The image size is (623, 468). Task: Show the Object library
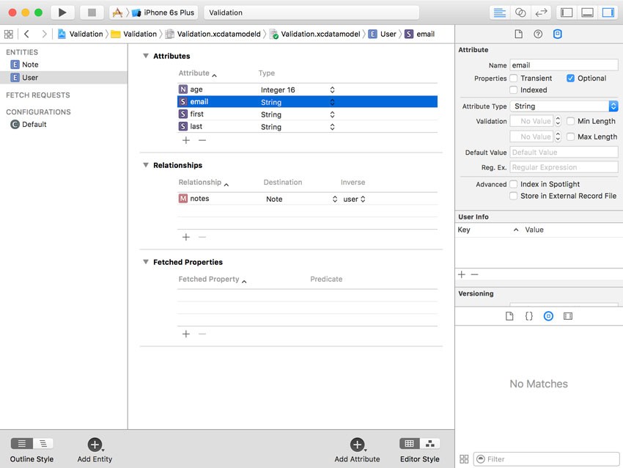[x=548, y=316]
